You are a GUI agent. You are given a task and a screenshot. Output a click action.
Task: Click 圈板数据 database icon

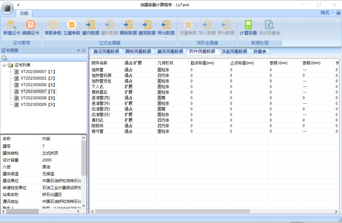click(128, 25)
